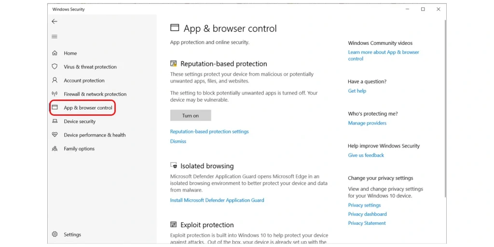The width and height of the screenshot is (494, 247).
Task: Minimize the Windows Security window
Action: coord(407,9)
